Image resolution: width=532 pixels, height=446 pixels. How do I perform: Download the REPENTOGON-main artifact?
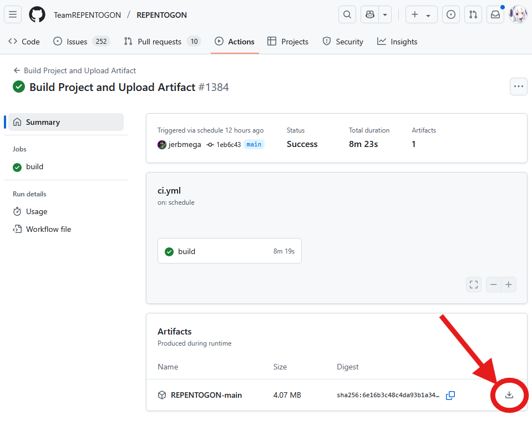click(x=509, y=395)
